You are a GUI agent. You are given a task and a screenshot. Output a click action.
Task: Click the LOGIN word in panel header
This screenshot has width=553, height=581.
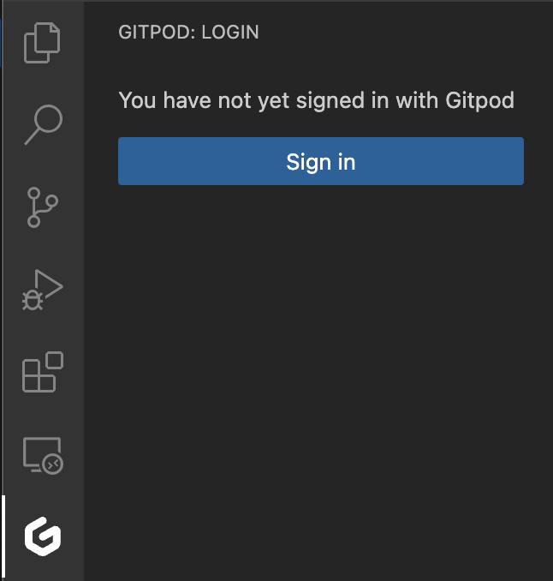[230, 33]
